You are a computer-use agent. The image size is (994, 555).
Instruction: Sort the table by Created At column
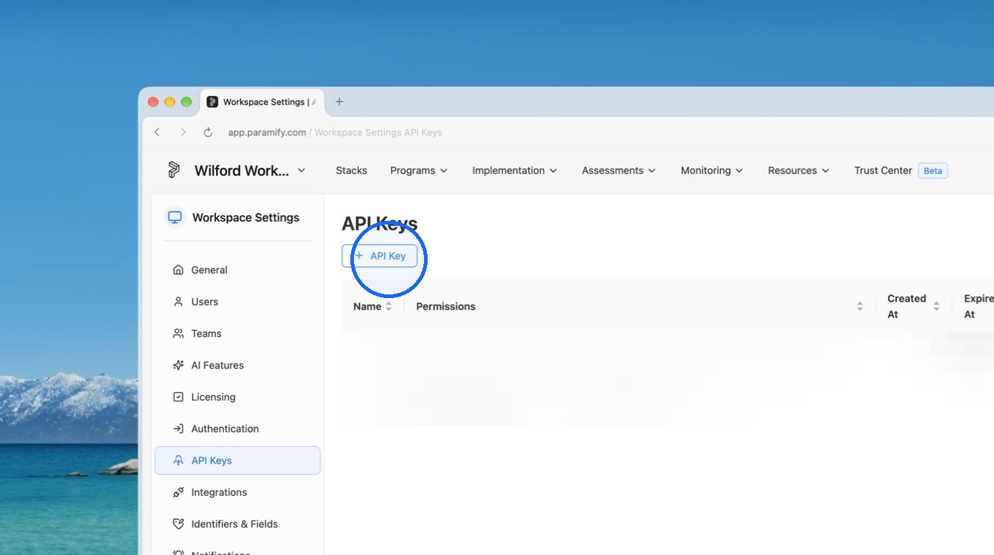(x=936, y=306)
